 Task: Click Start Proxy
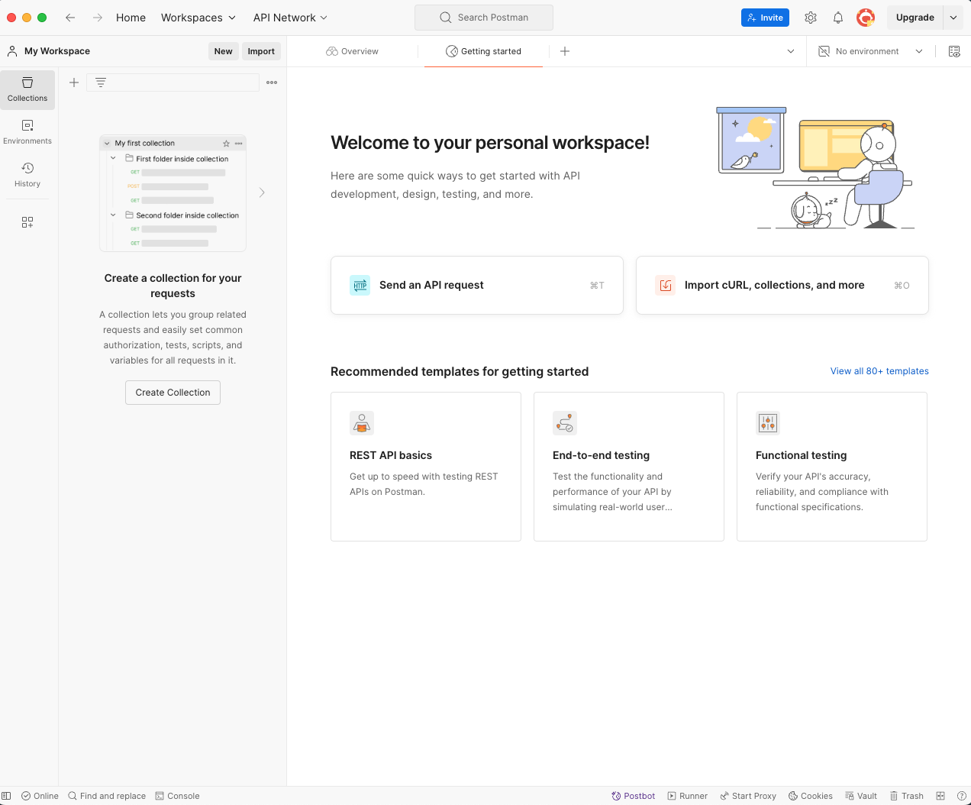click(x=748, y=796)
